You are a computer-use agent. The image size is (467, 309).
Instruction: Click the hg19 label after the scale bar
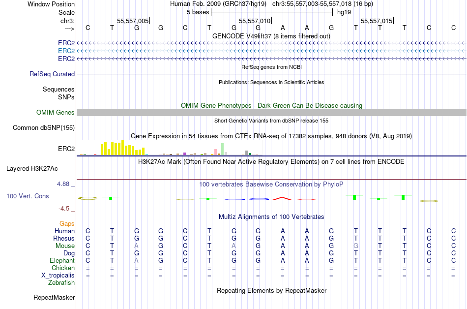coord(344,12)
